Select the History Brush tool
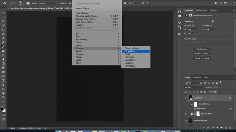Viewport: 236px width, 132px height. tap(3, 55)
